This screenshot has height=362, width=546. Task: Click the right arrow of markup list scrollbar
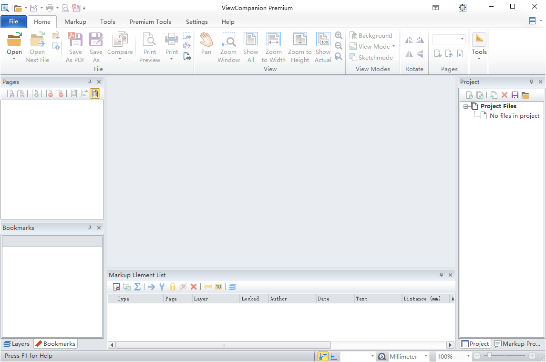[x=450, y=345]
